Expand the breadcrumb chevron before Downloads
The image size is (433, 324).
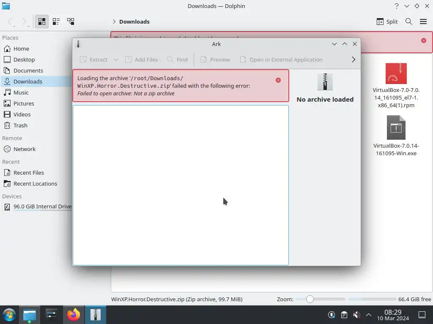[x=114, y=22]
